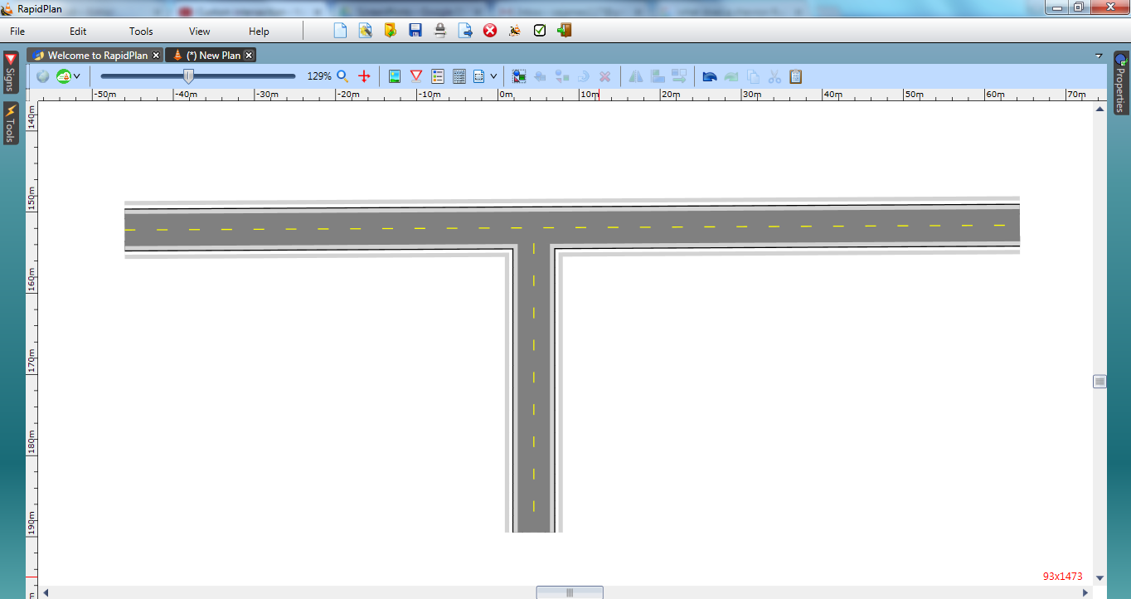The image size is (1131, 599).
Task: Click the distribute objects arrow icon
Action: [x=680, y=76]
